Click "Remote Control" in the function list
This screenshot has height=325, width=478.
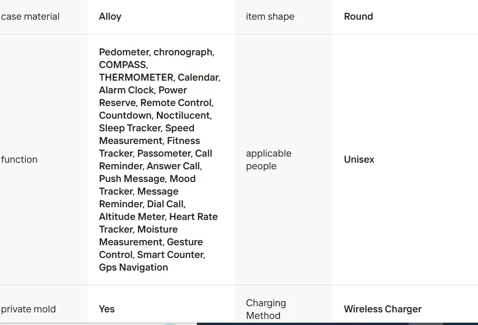[176, 103]
